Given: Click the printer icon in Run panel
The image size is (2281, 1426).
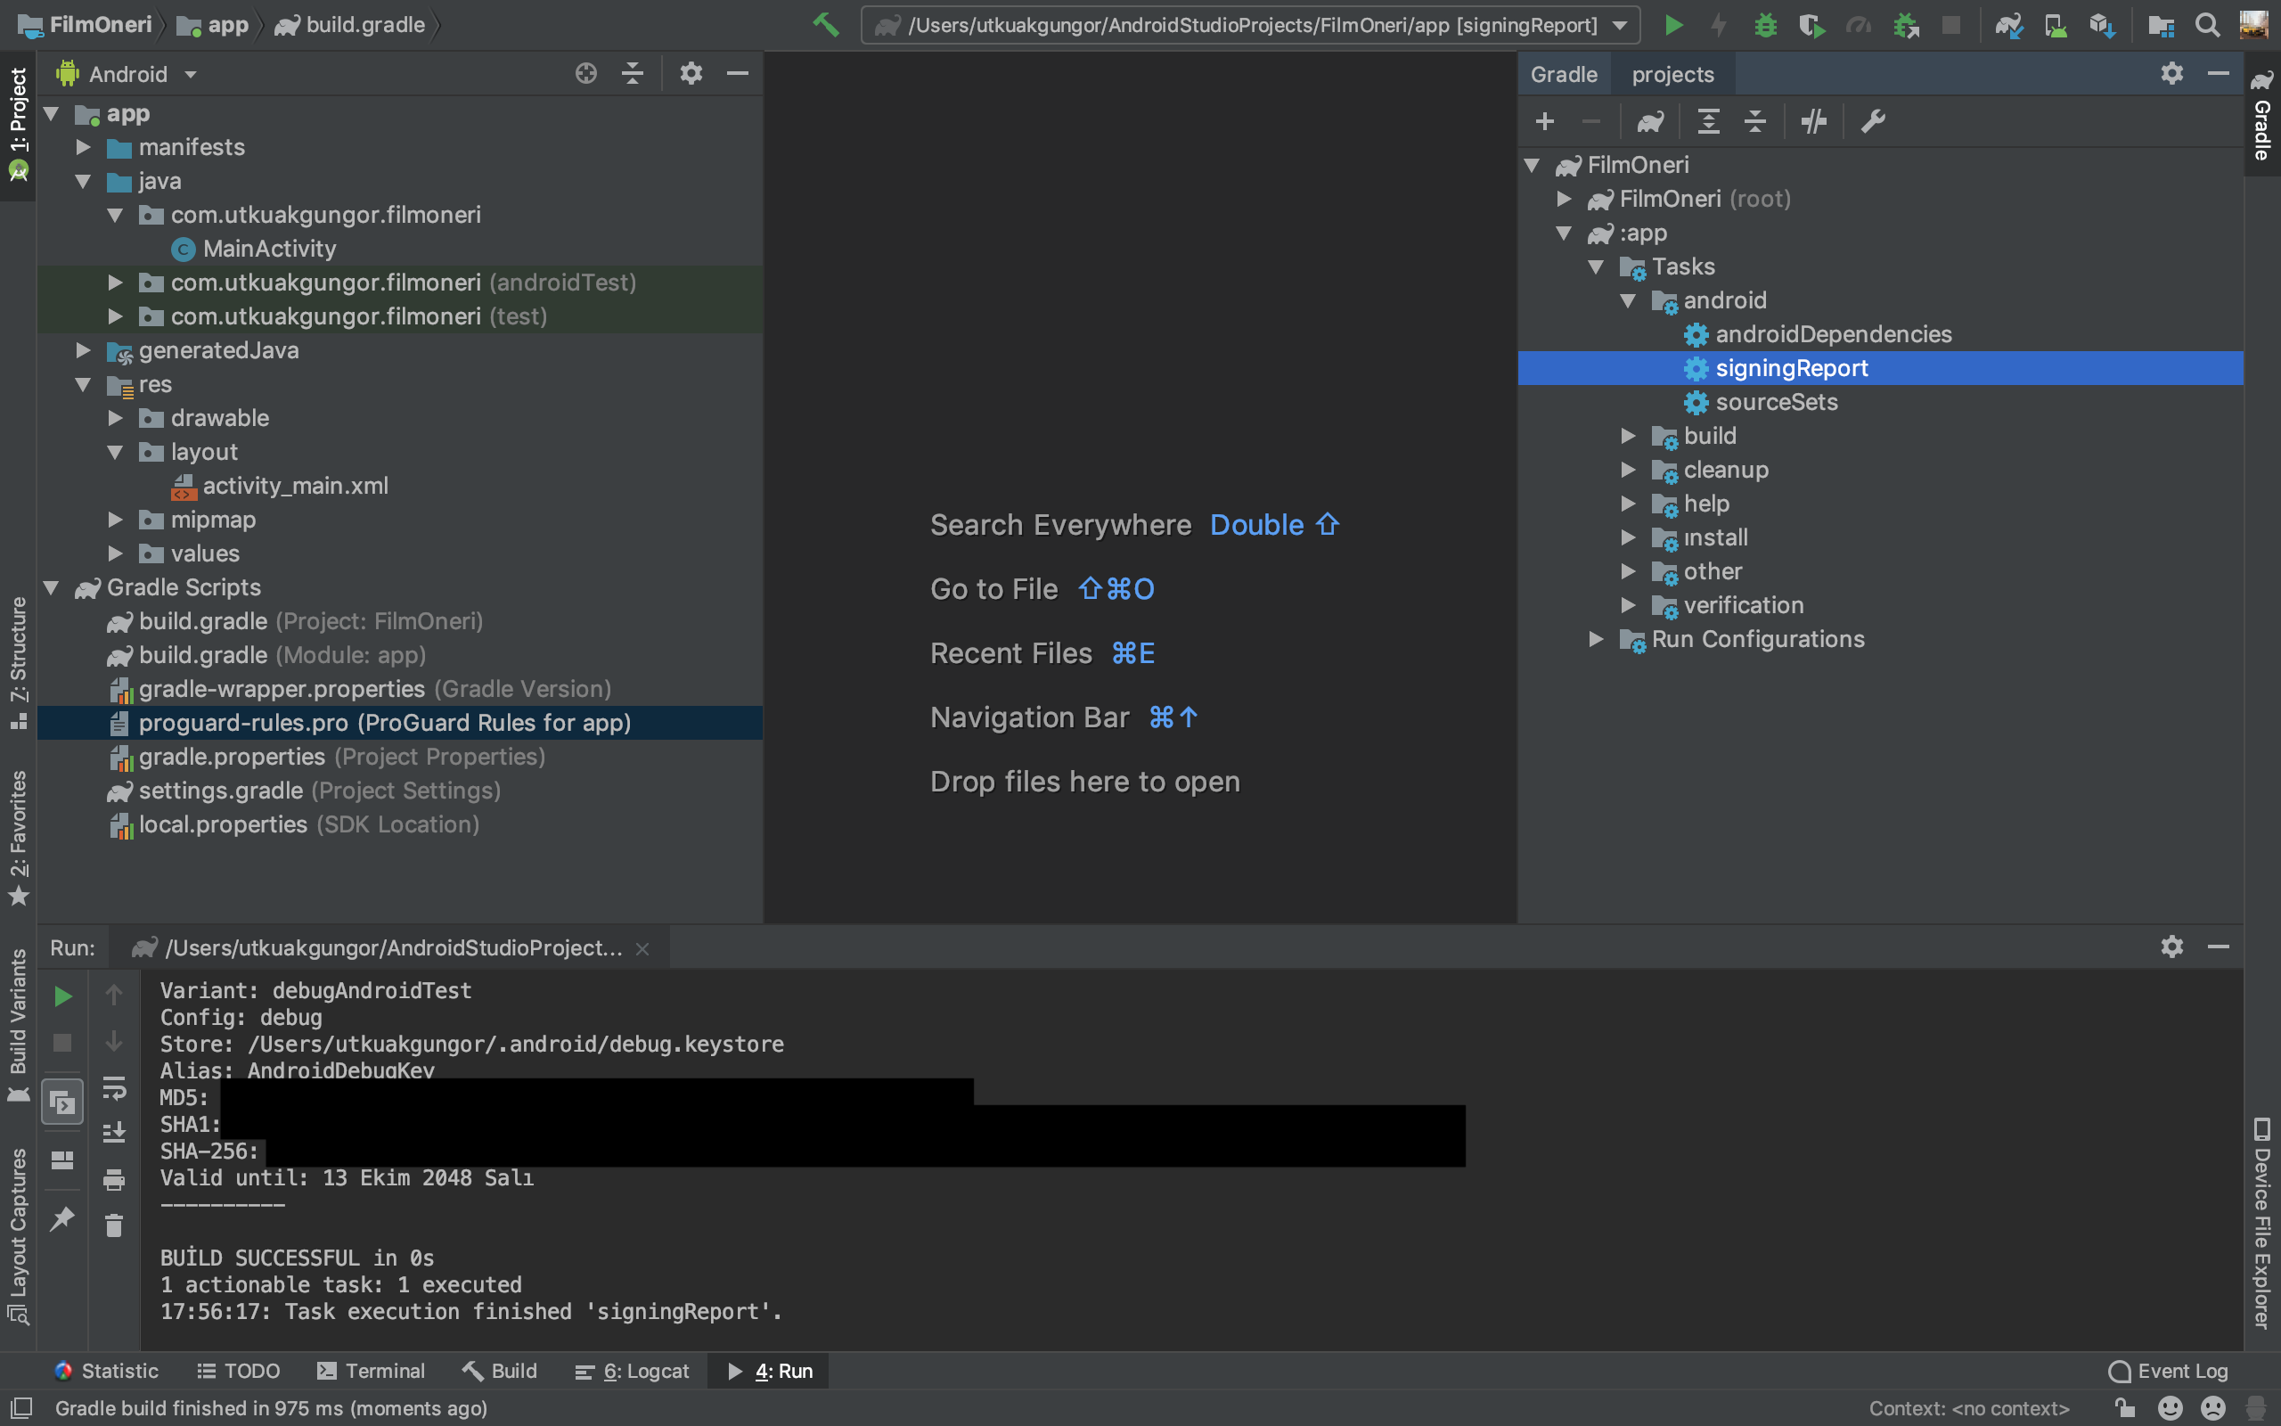Looking at the screenshot, I should (114, 1180).
